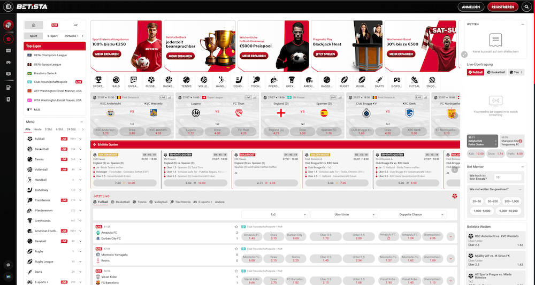The height and width of the screenshot is (285, 535).
Task: Favorite the Amazulu FC match star
Action: pyautogui.click(x=236, y=227)
